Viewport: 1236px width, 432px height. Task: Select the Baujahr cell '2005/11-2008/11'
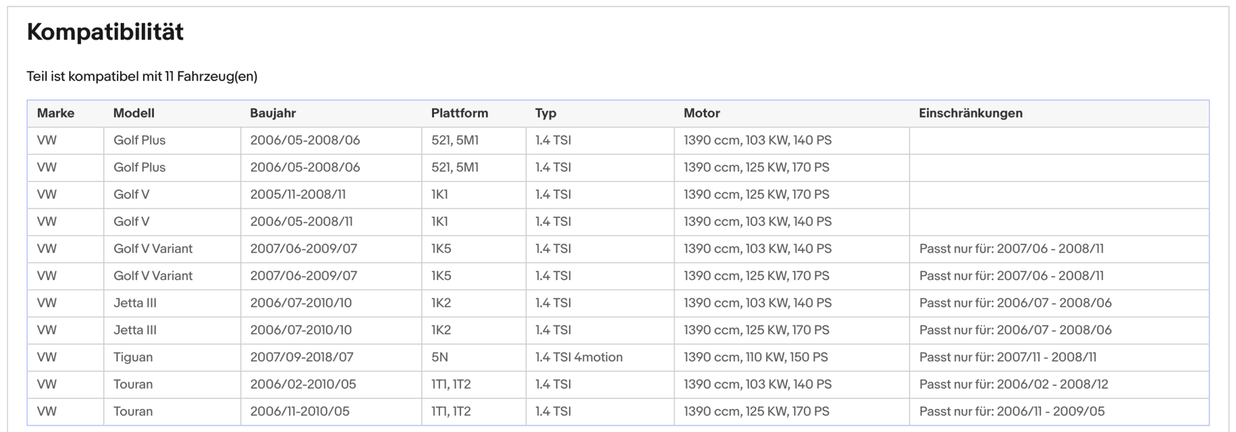click(x=297, y=194)
